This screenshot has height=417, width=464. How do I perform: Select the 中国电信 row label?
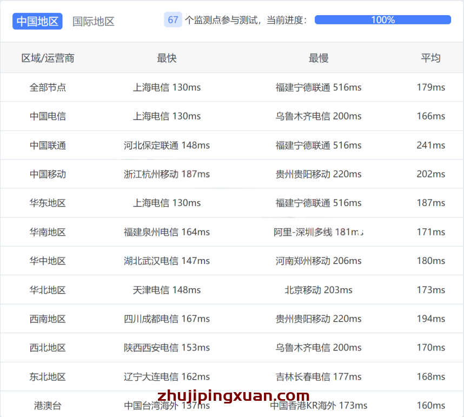click(x=48, y=116)
